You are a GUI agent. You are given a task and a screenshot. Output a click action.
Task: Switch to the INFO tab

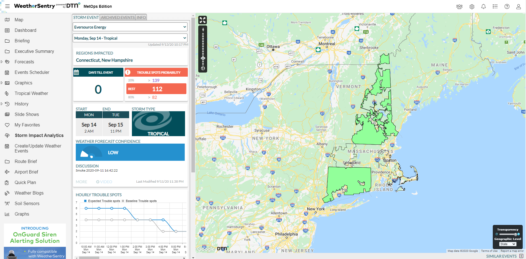click(141, 17)
